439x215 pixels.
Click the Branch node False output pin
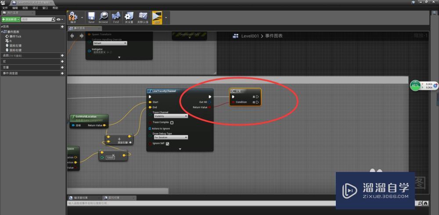click(257, 102)
